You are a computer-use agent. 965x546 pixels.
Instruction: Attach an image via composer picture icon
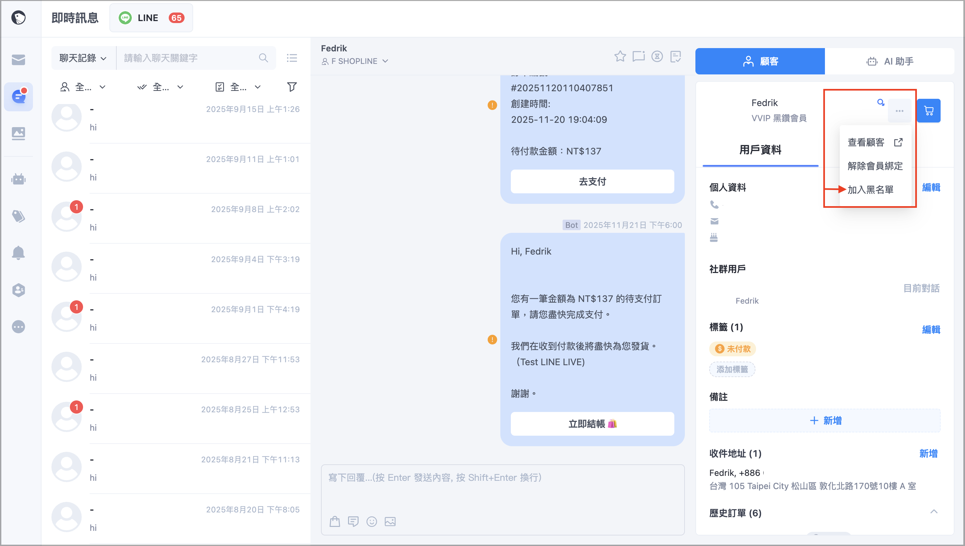coord(390,521)
